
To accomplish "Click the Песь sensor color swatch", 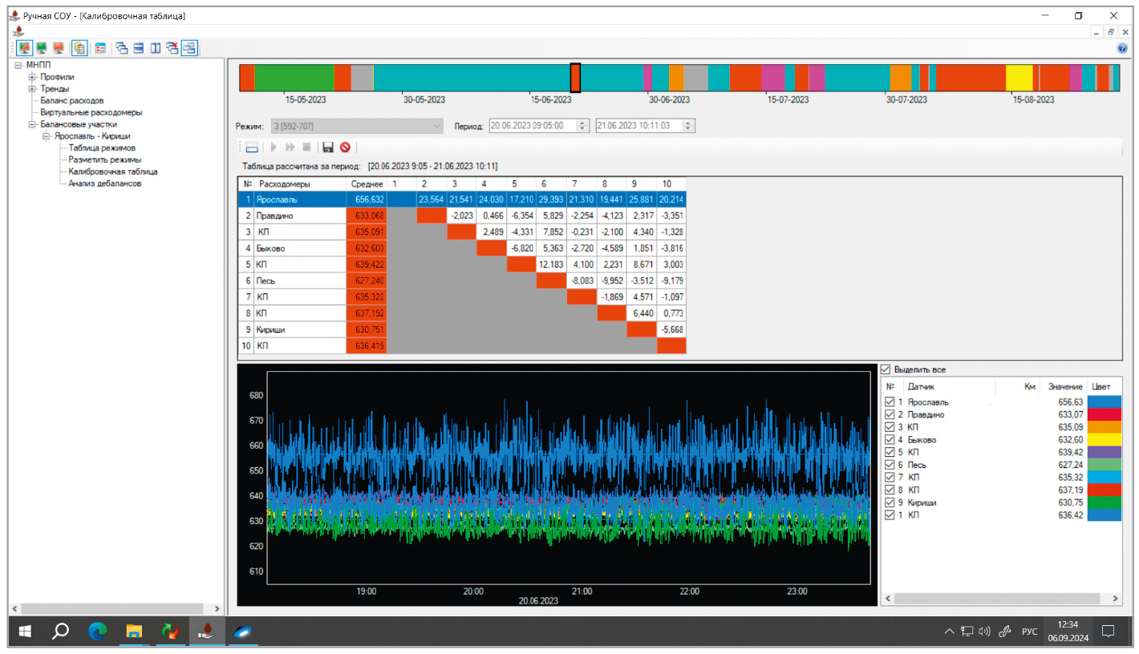I will (x=1104, y=466).
